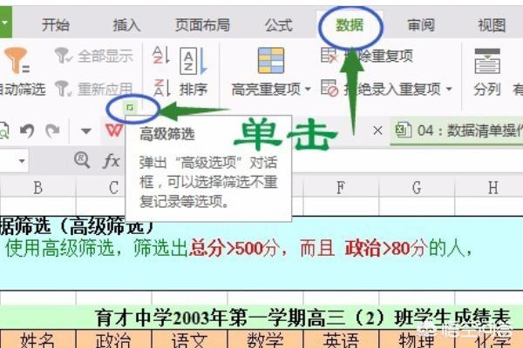This screenshot has height=348, width=523.
Task: Open the 页面布局 tab
Action: click(202, 25)
